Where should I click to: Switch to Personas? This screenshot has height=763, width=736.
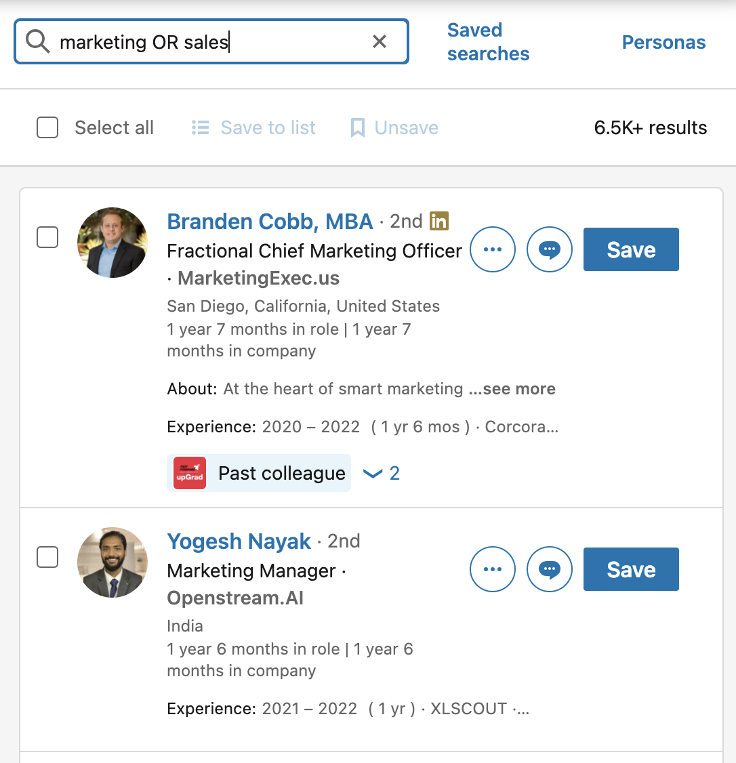point(663,42)
